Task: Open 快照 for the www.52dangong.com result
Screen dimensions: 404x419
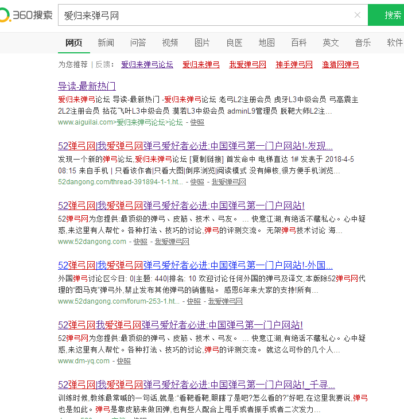Action: [141, 242]
